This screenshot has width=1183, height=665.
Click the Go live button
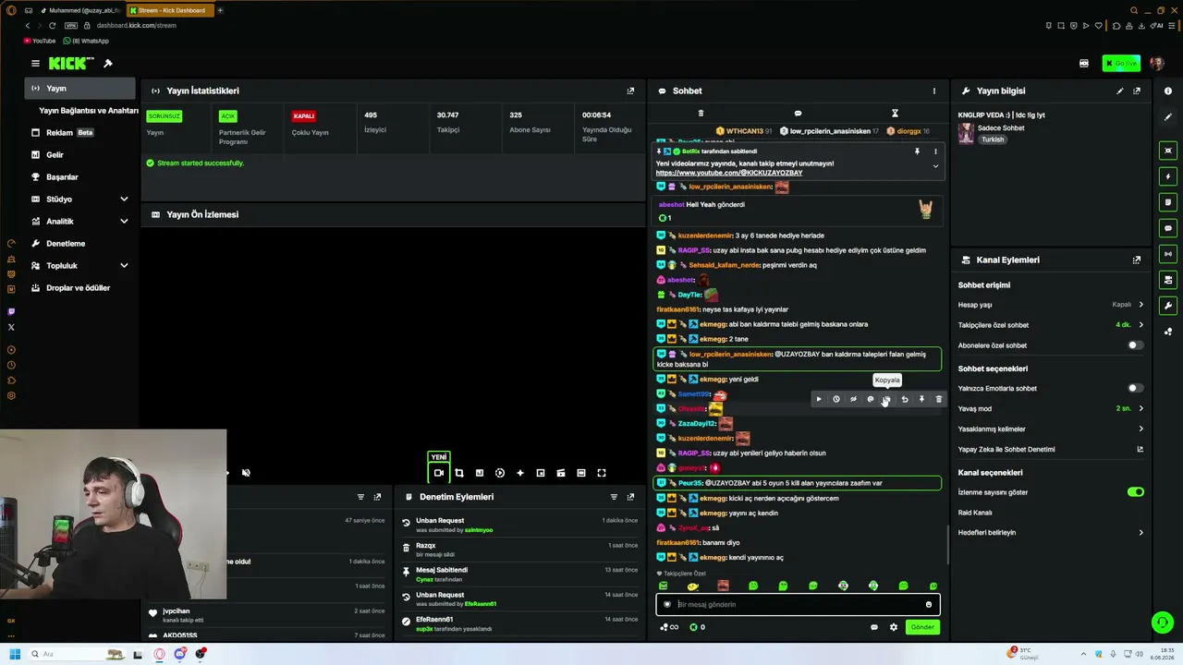pos(1121,64)
